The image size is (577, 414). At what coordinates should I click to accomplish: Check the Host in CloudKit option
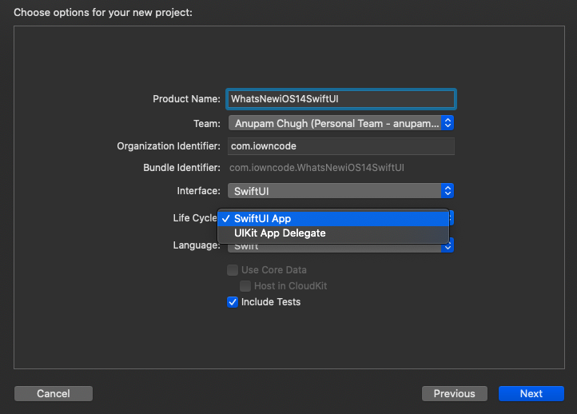click(x=245, y=286)
